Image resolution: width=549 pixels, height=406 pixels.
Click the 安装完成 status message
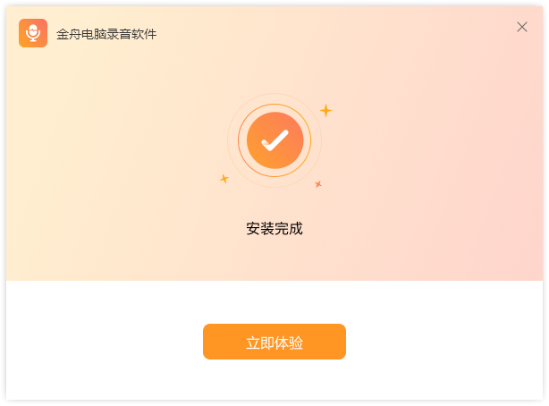(x=274, y=228)
